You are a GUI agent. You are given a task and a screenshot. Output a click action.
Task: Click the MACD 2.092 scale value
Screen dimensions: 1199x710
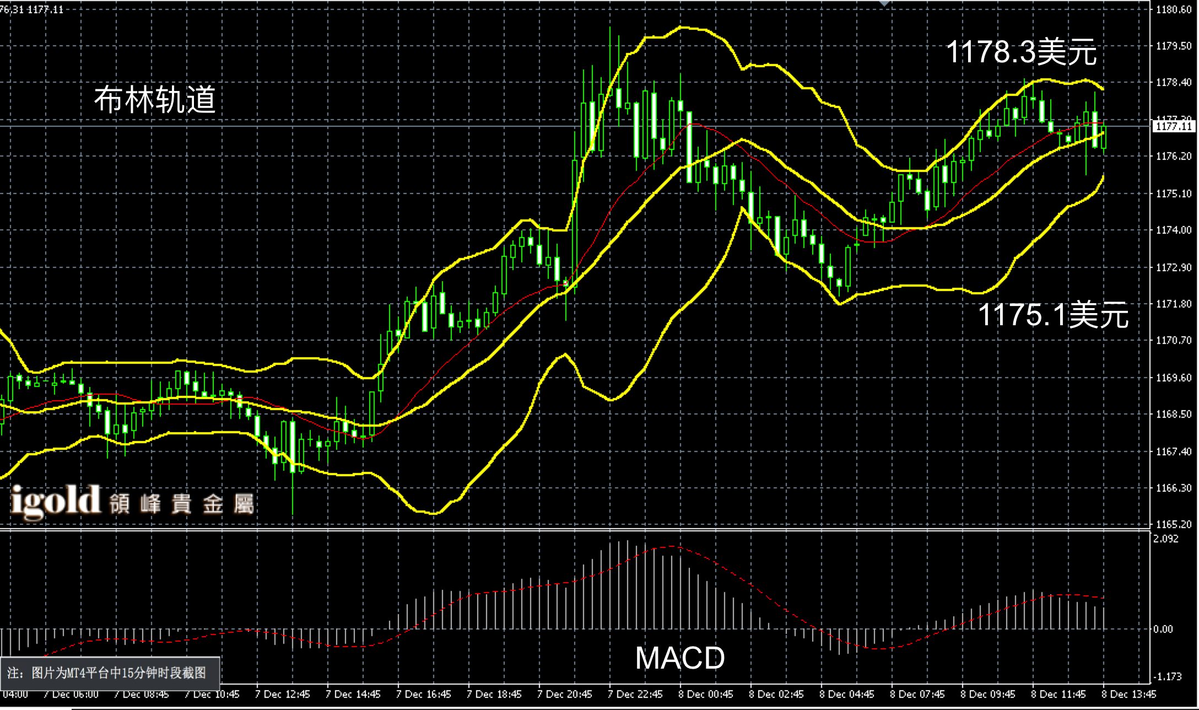tap(1166, 539)
